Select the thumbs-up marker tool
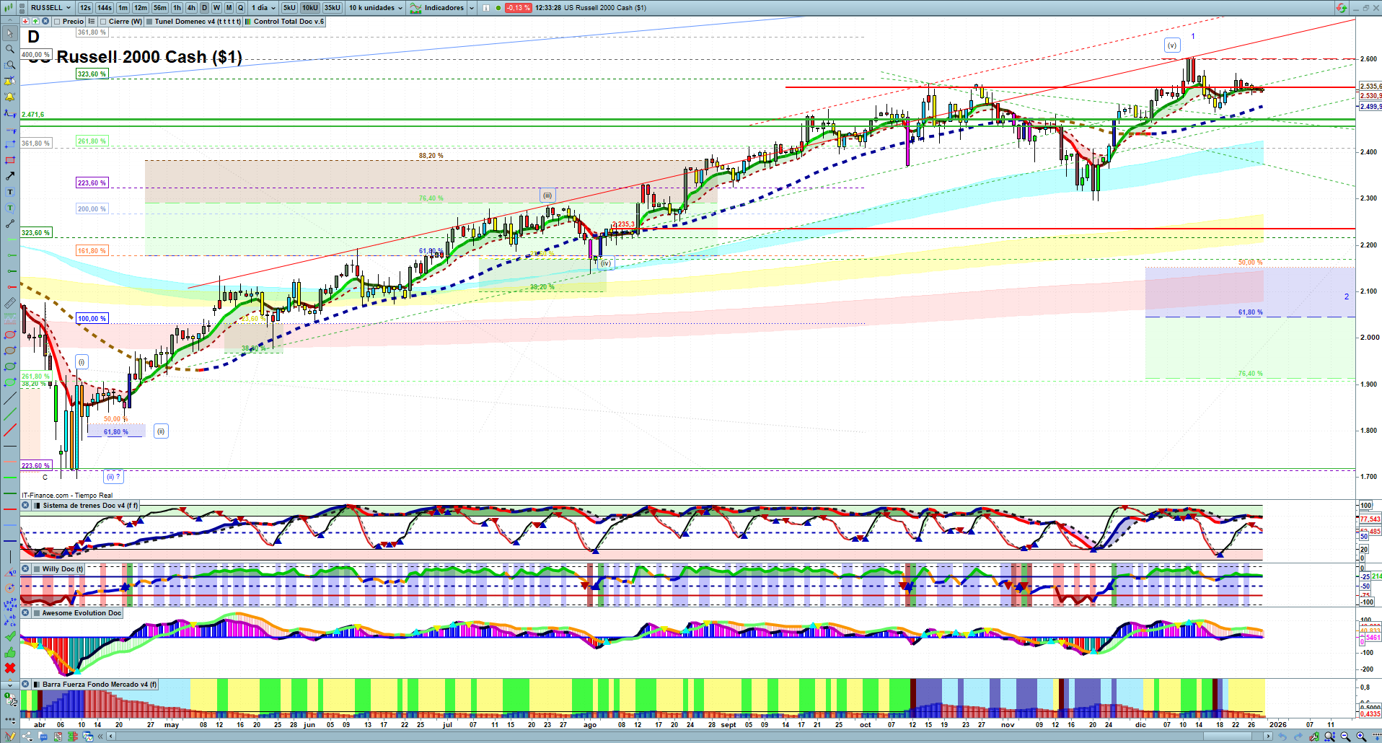 (x=10, y=652)
